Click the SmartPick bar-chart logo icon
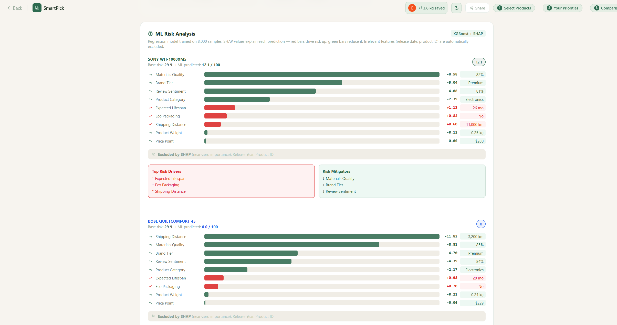Screen dimensions: 617x325 [37, 8]
